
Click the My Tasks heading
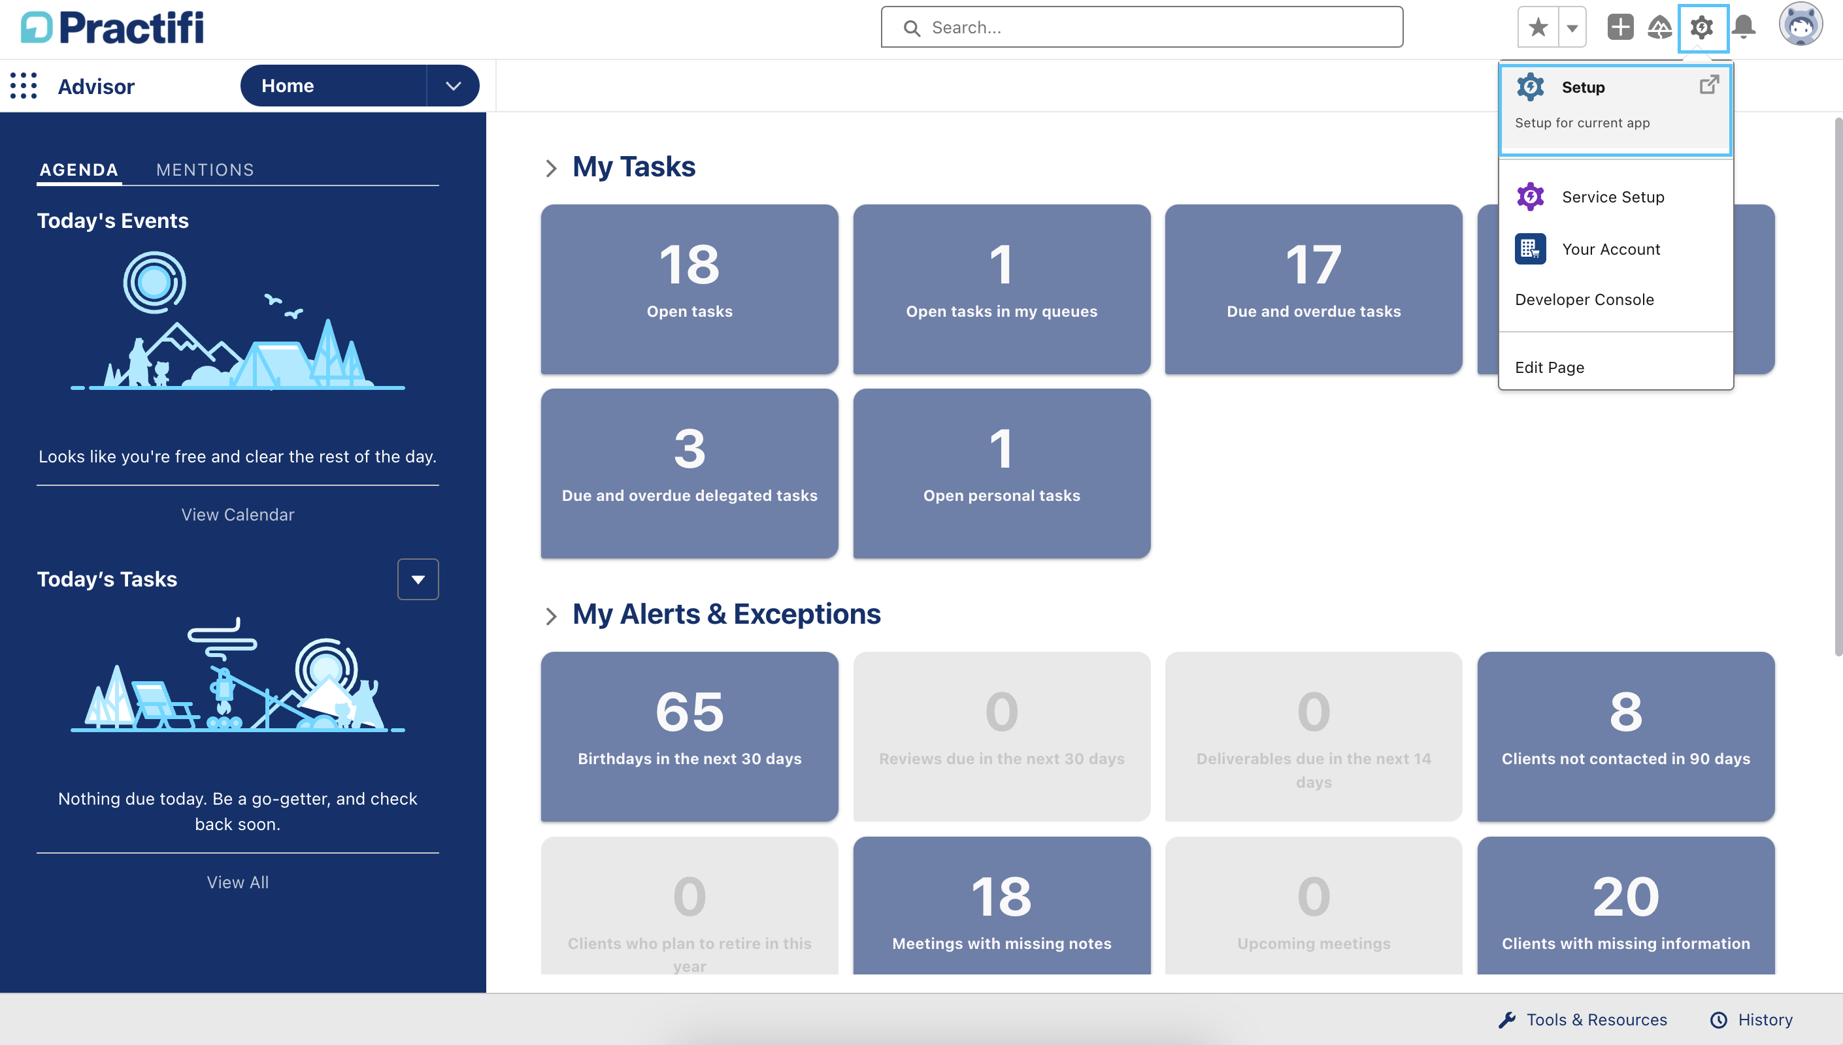633,167
